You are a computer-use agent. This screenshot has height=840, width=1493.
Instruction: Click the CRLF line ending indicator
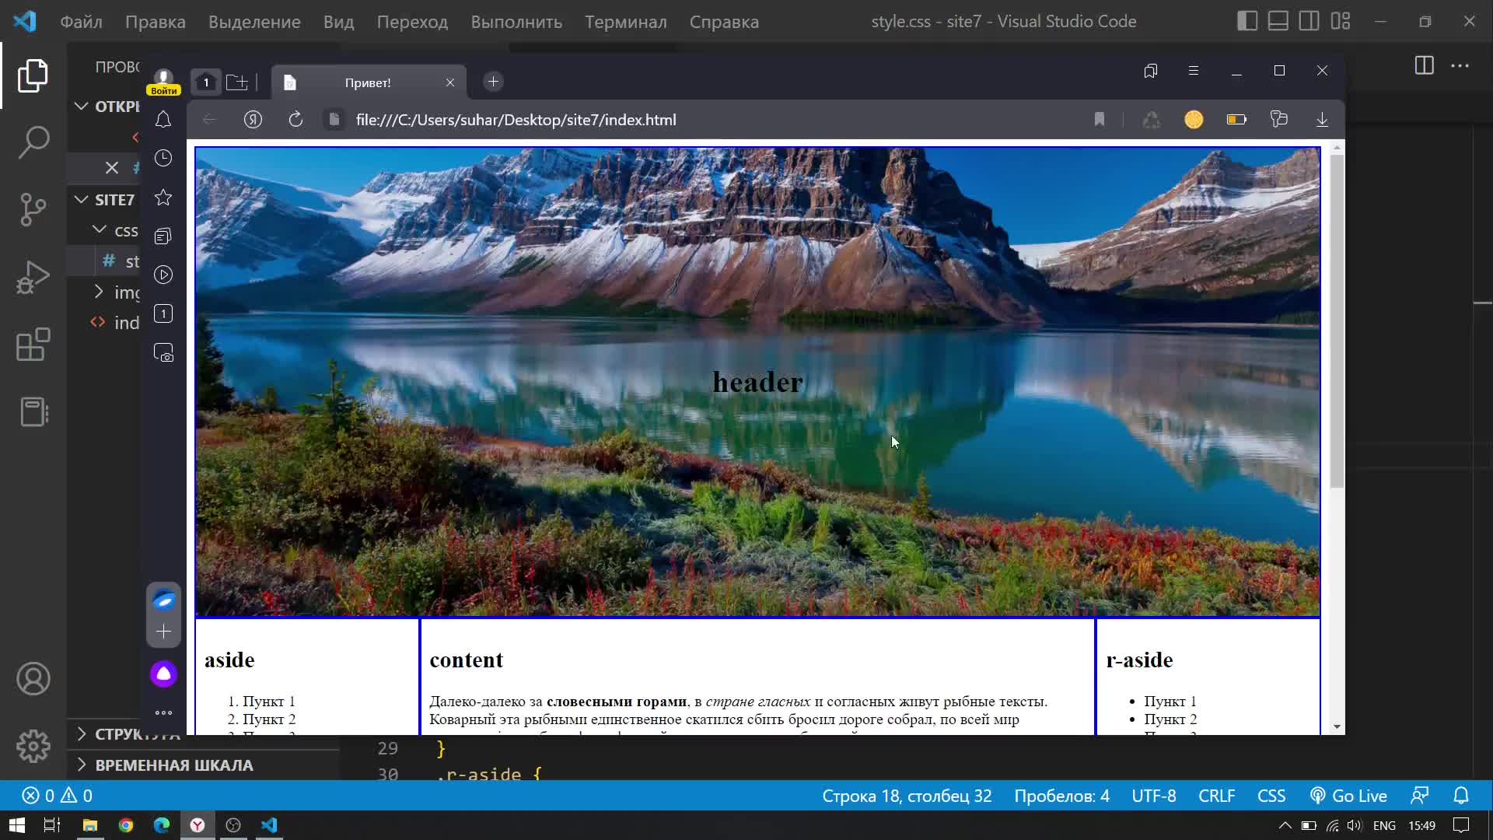pyautogui.click(x=1216, y=796)
